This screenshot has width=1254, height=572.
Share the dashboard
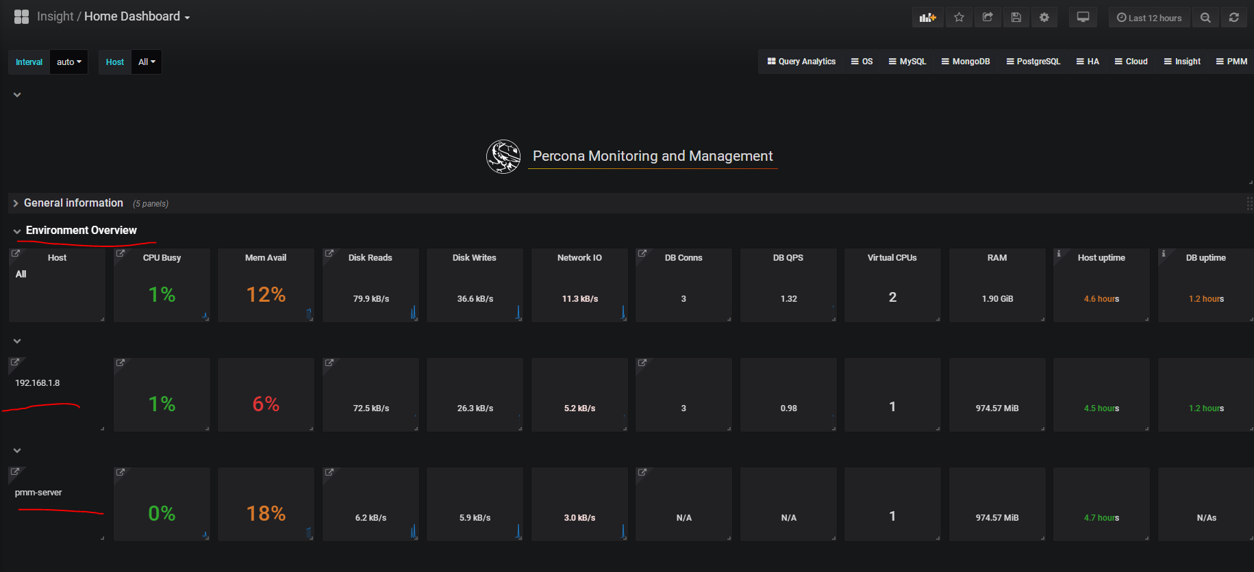[x=988, y=18]
